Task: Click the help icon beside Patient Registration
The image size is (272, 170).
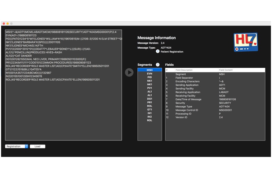Action: pos(157,52)
